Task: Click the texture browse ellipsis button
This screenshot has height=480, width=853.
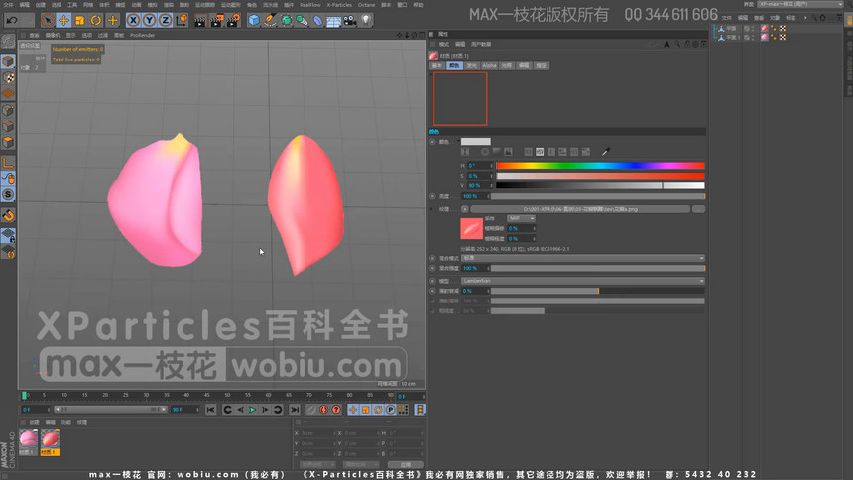Action: tap(699, 209)
